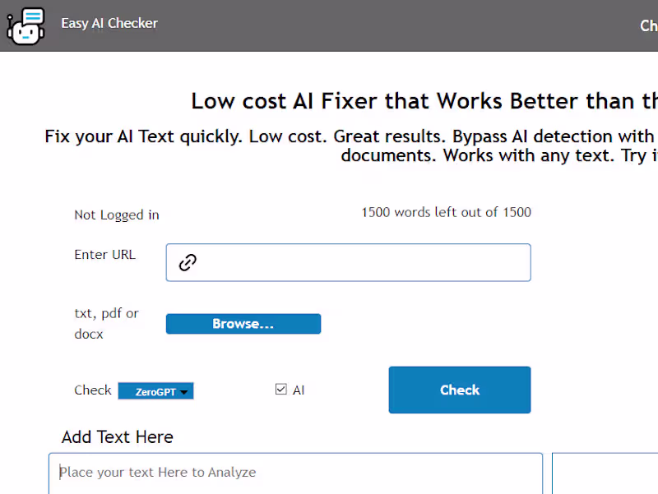The width and height of the screenshot is (658, 494).
Task: Select the right-hand results text panel
Action: point(605,473)
